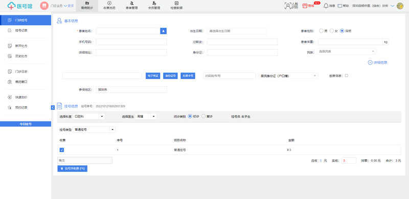Open the clinic name dropdown arrow
409x199 pixels.
pos(392,6)
